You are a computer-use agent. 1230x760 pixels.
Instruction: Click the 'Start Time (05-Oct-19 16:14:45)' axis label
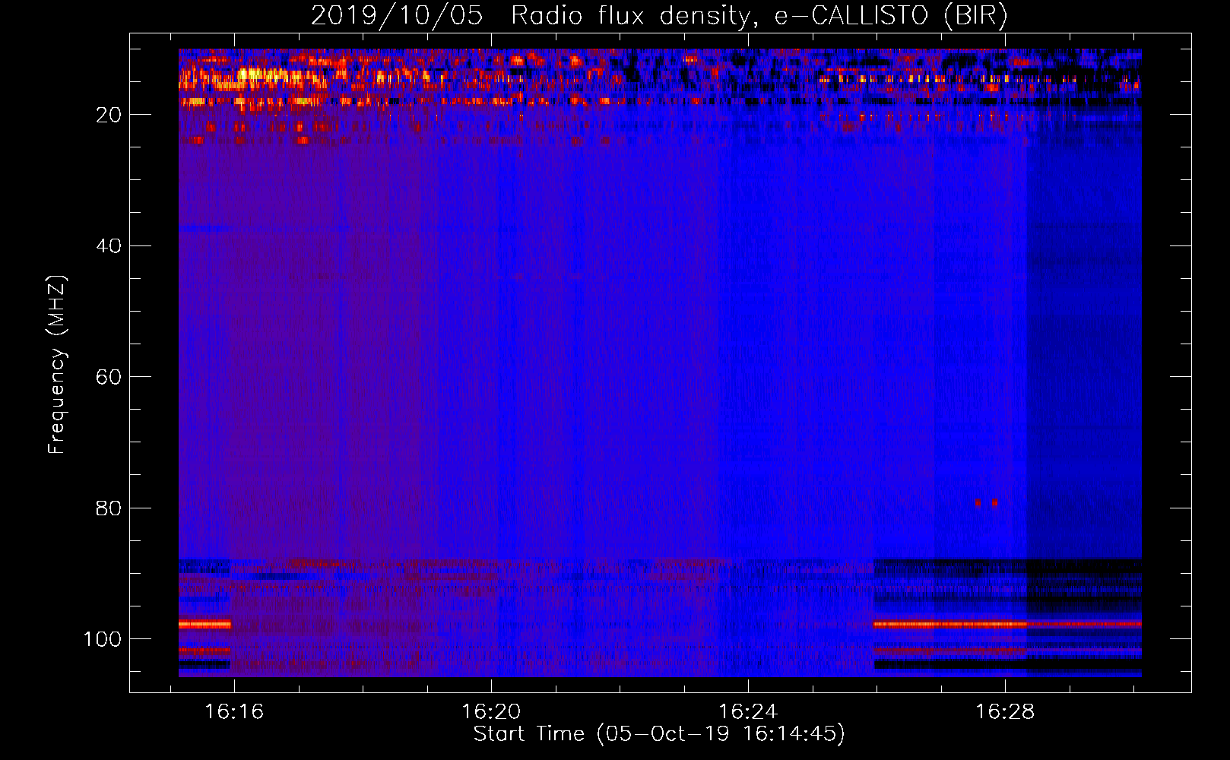pos(659,734)
